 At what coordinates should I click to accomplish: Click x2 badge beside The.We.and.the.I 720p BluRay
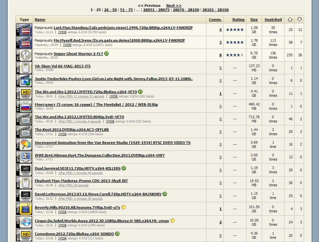pos(140,92)
